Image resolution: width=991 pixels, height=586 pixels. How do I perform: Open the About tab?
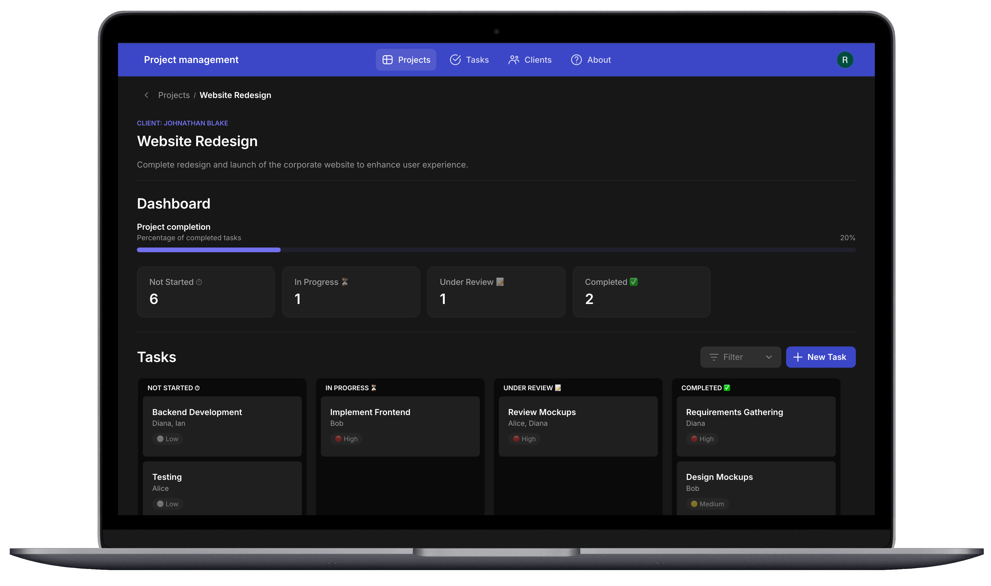click(599, 60)
